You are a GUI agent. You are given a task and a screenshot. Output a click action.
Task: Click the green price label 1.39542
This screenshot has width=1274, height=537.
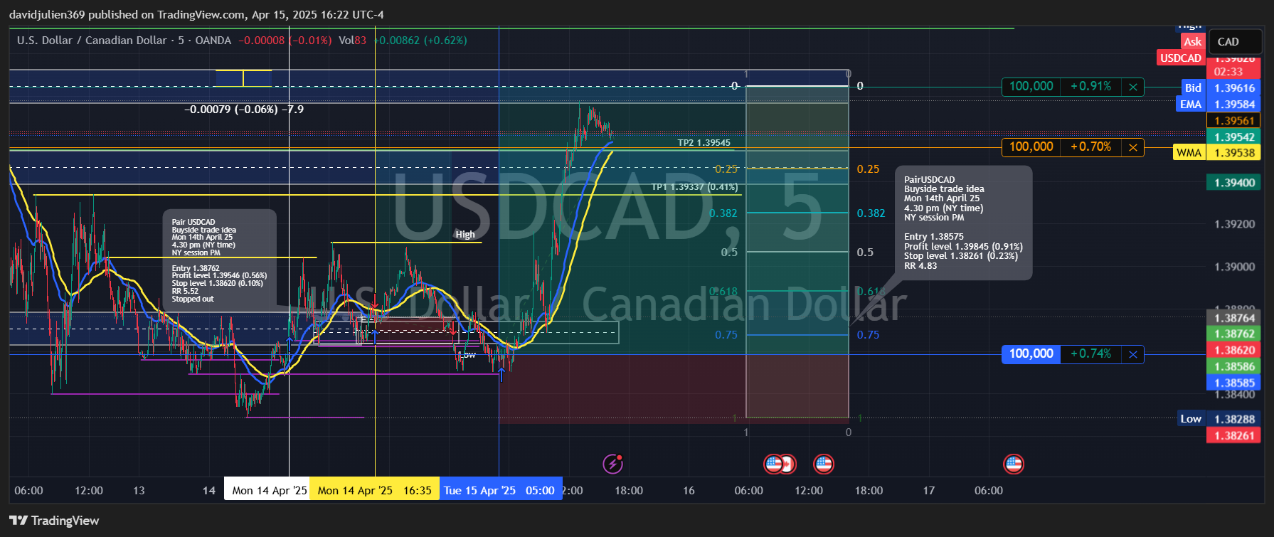[x=1233, y=137]
